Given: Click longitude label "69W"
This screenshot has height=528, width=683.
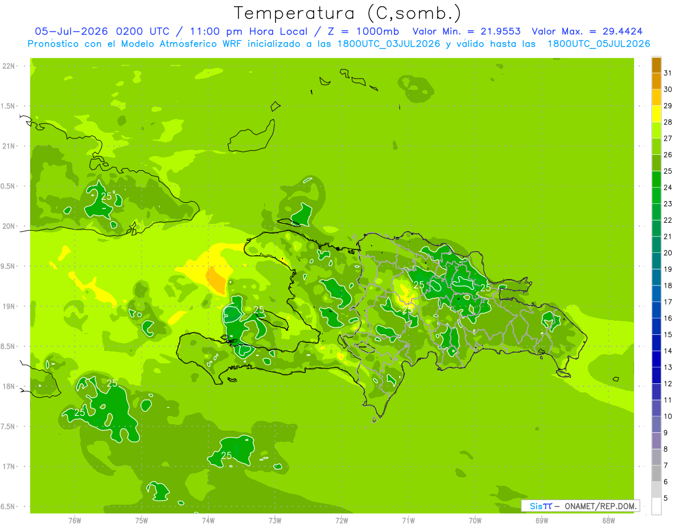Looking at the screenshot, I should [x=542, y=521].
